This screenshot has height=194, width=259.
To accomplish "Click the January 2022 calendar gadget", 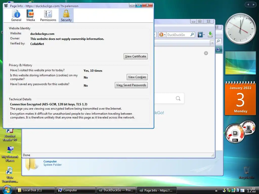I will (240, 98).
